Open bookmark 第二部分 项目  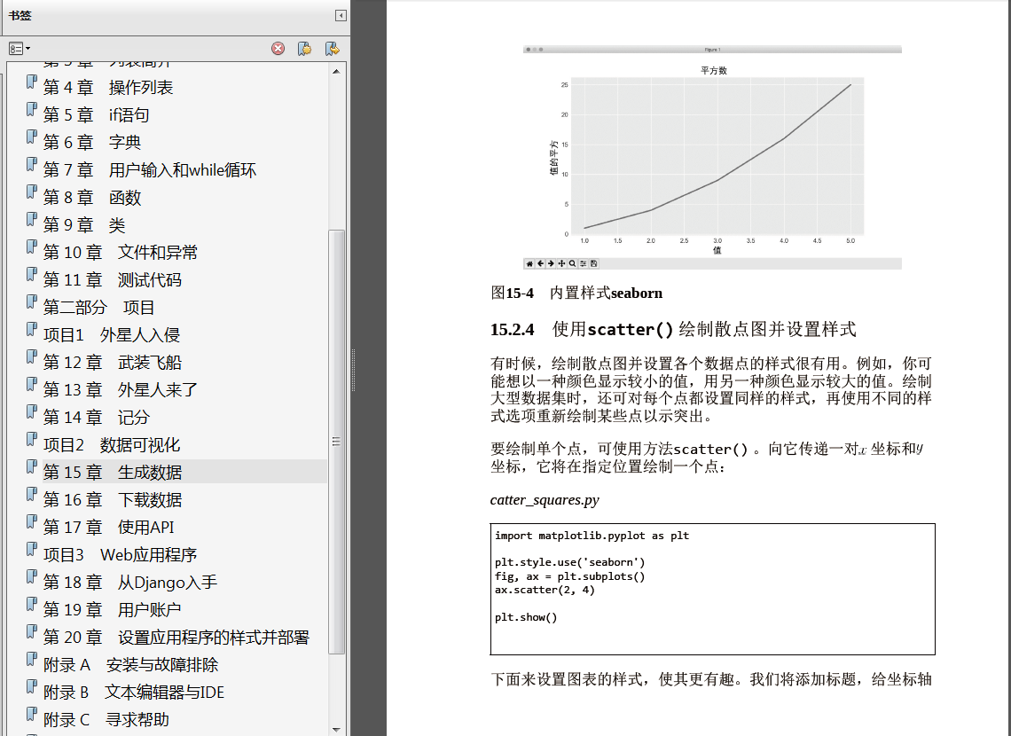[98, 307]
